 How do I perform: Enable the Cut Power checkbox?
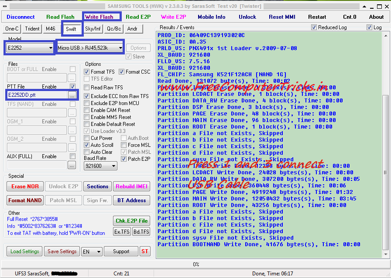(x=86, y=138)
